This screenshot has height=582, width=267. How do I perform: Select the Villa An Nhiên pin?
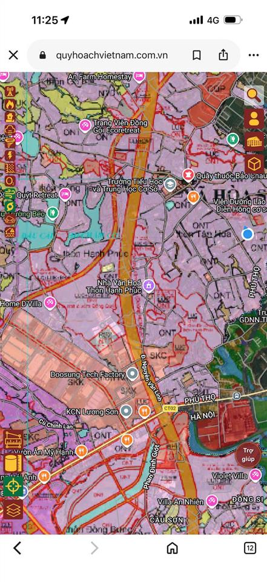click(x=212, y=501)
